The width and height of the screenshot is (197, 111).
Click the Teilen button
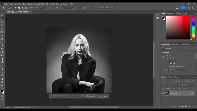click(183, 8)
